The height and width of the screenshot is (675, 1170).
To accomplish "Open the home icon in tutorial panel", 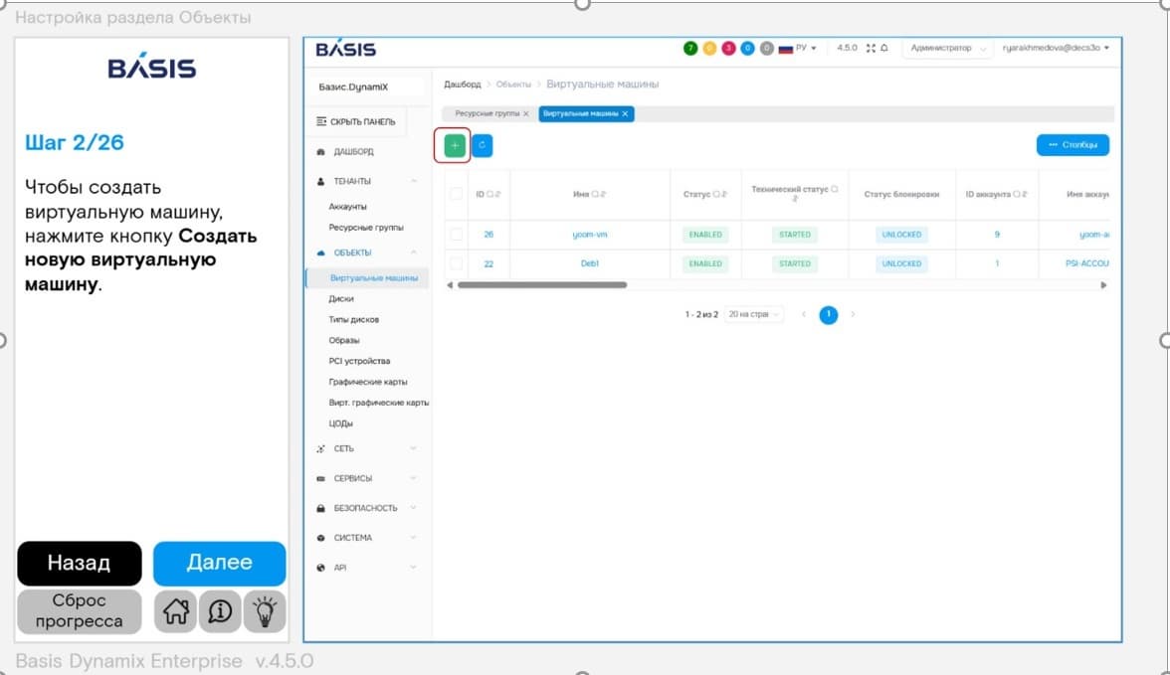I will click(175, 611).
